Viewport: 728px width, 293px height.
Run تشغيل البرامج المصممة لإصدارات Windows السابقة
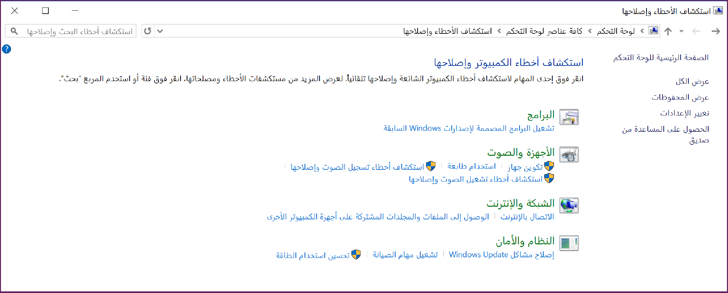click(x=469, y=128)
